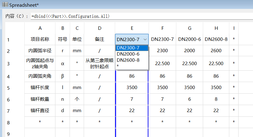Image resolution: width=253 pixels, height=137 pixels.
Task: Click cell '锚杆长度'
Action: tap(40, 88)
